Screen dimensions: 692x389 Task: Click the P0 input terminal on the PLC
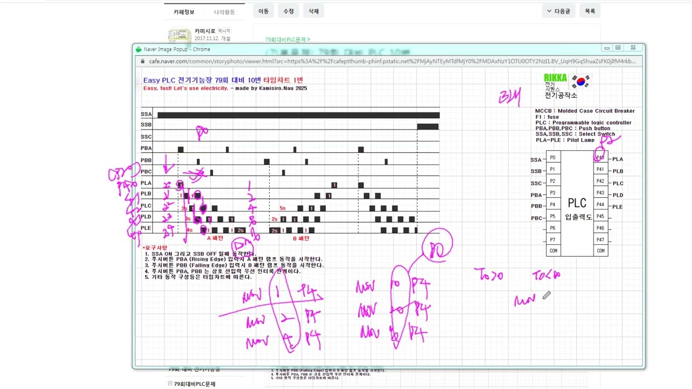click(553, 158)
